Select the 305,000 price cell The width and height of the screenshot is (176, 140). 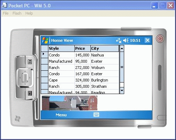click(82, 86)
